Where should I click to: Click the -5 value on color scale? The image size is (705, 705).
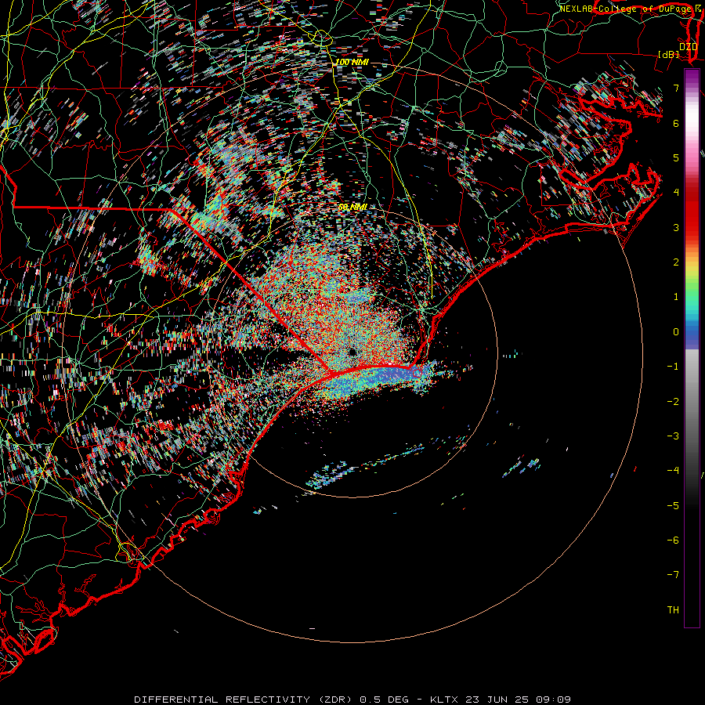(x=673, y=506)
